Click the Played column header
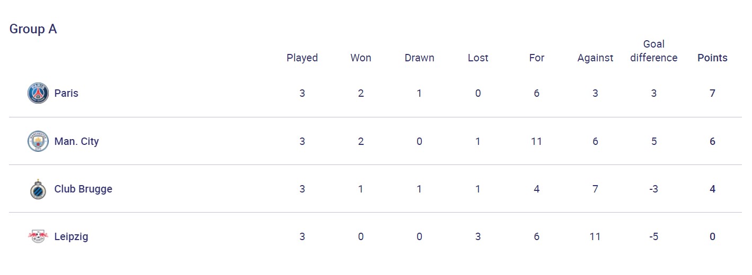This screenshot has width=752, height=275. click(302, 58)
